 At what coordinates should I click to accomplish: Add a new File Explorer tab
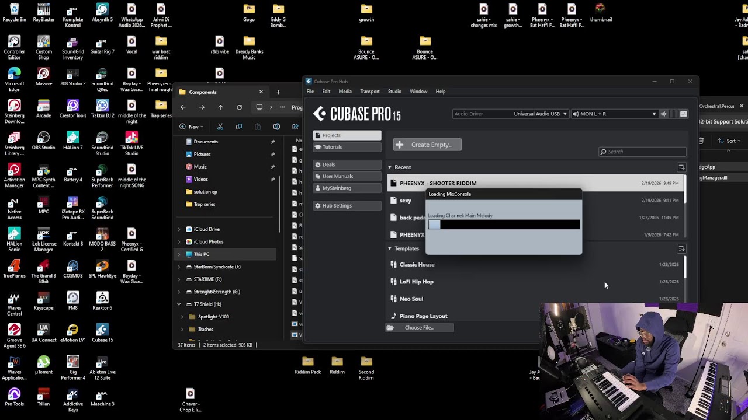click(278, 92)
